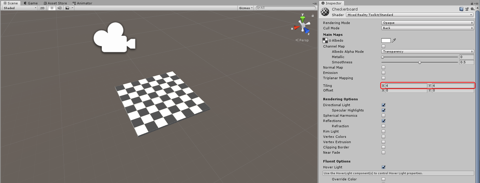Click the Smoothness slider handle
This screenshot has width=480, height=183.
[420, 62]
